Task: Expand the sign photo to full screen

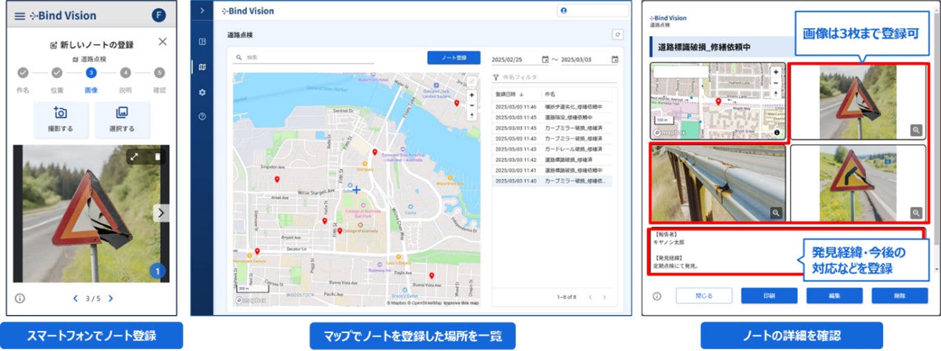Action: [135, 157]
